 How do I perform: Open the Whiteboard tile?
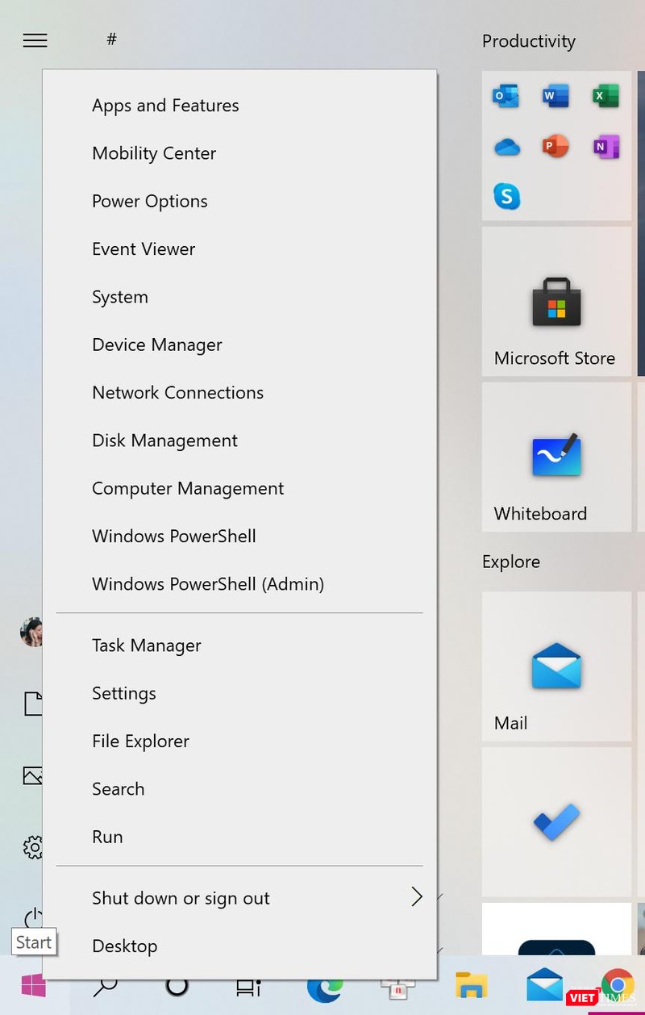556,457
